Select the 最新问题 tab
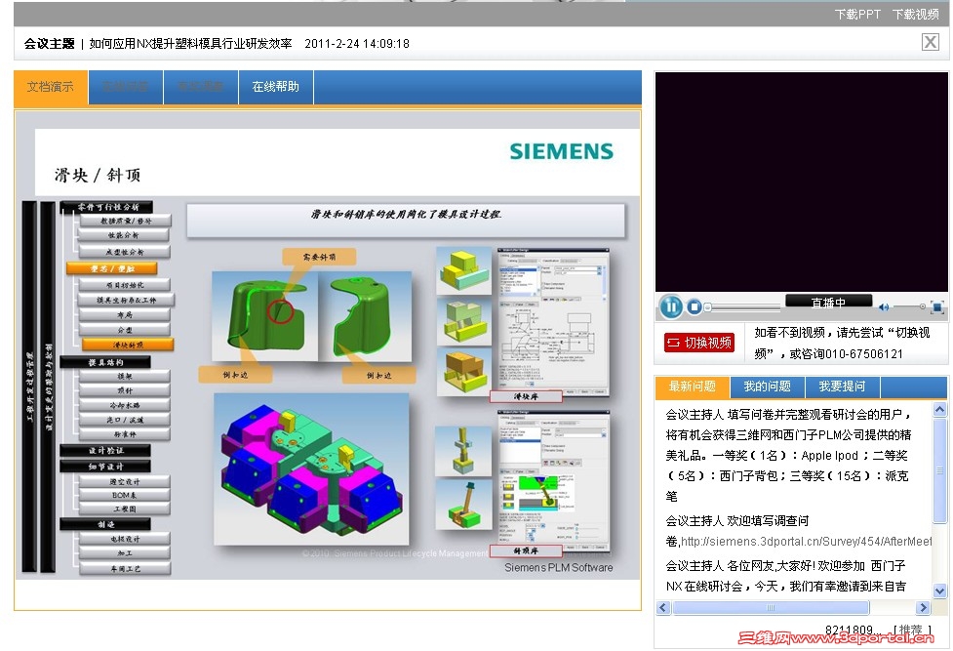Image resolution: width=953 pixels, height=651 pixels. pyautogui.click(x=693, y=387)
